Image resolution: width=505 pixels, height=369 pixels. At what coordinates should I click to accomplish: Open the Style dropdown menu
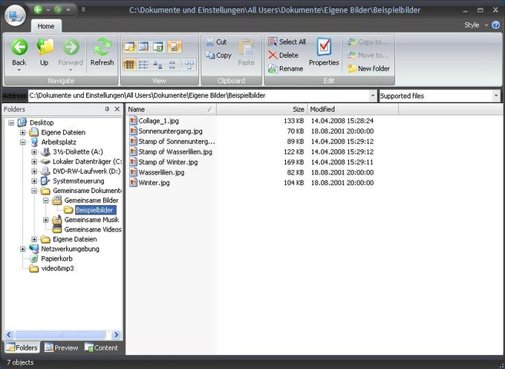(476, 25)
